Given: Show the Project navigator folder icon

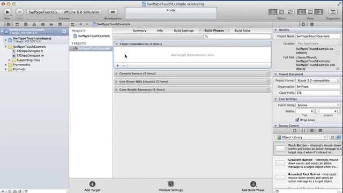Looking at the screenshot, I should tap(9, 24).
